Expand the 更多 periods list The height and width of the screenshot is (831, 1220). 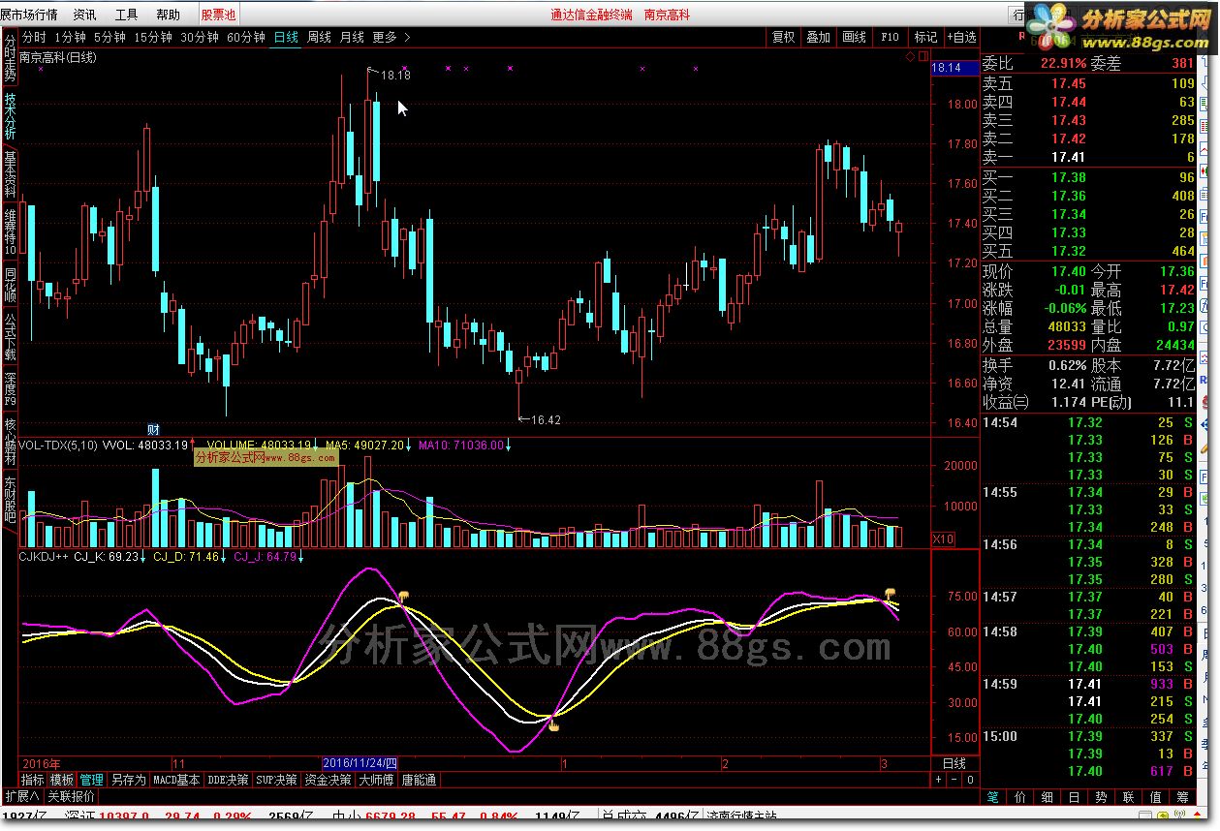pyautogui.click(x=391, y=38)
